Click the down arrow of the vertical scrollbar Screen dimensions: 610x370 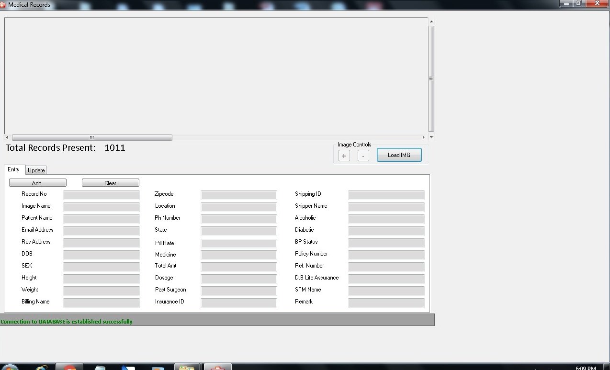click(x=431, y=137)
